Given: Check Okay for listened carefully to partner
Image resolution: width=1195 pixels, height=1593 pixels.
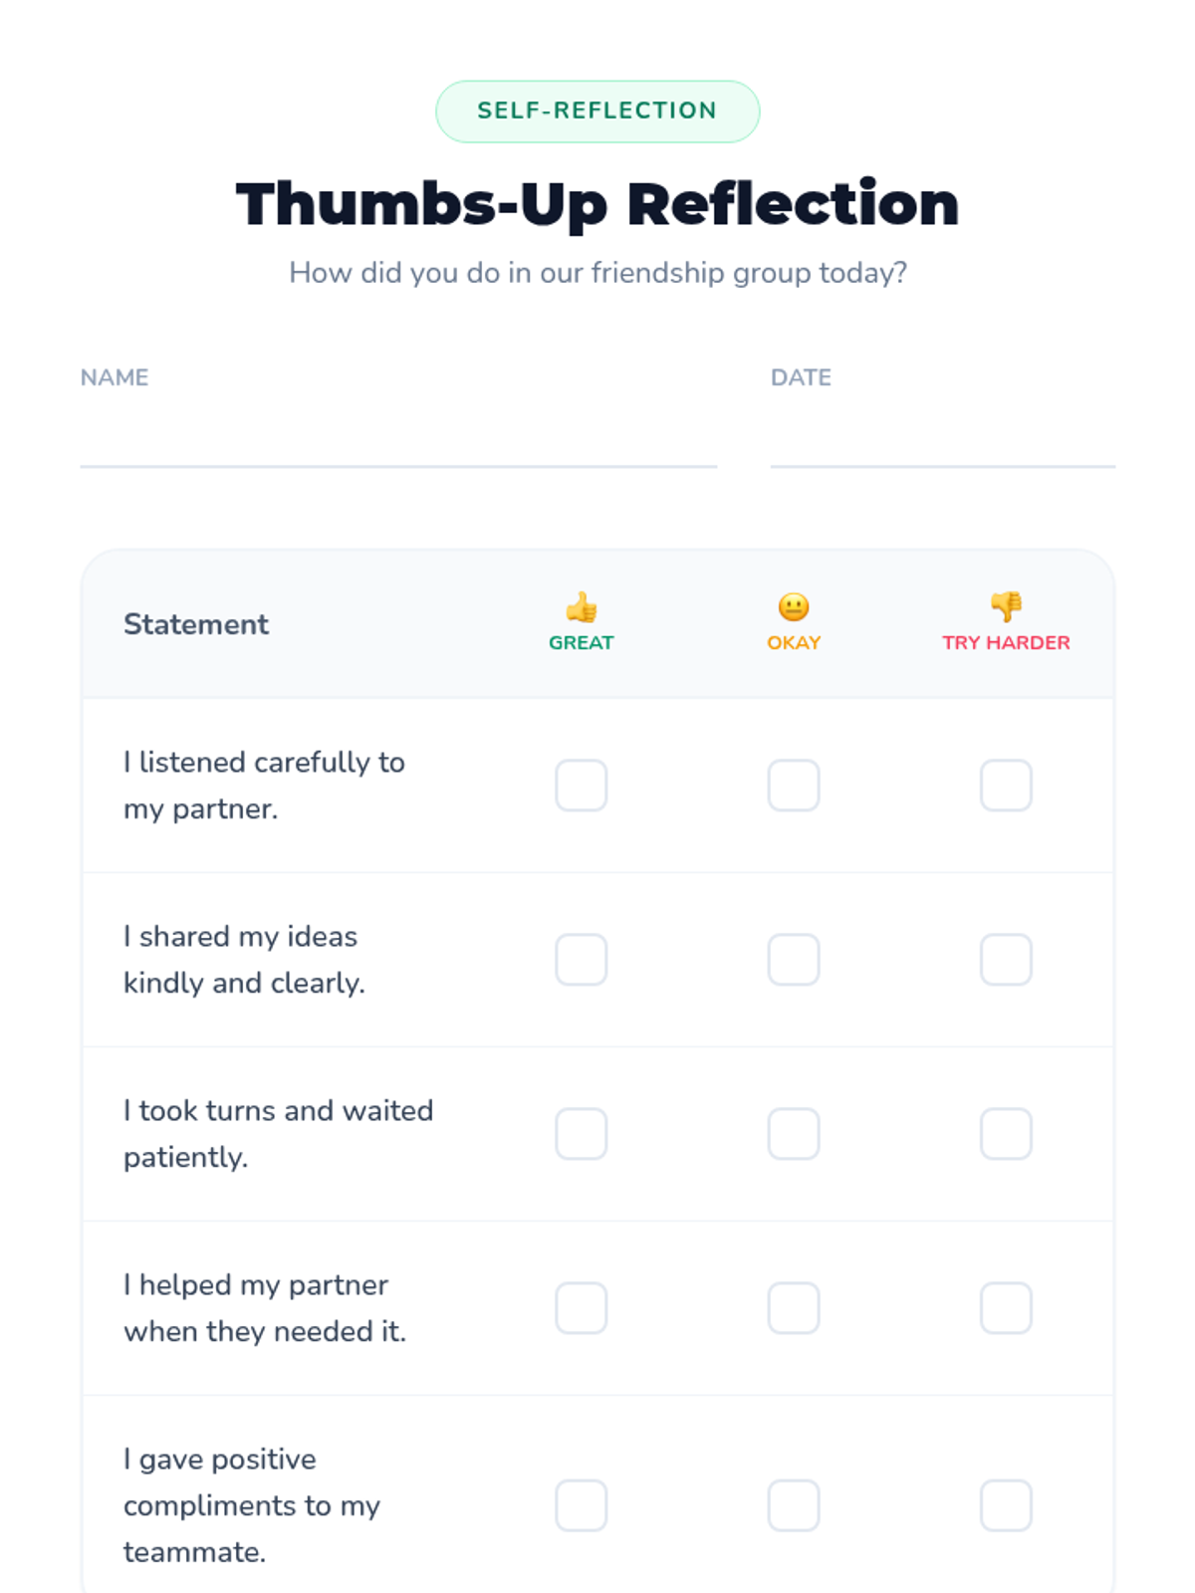Looking at the screenshot, I should 794,786.
